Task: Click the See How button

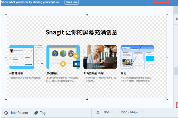Action: pos(71,2)
